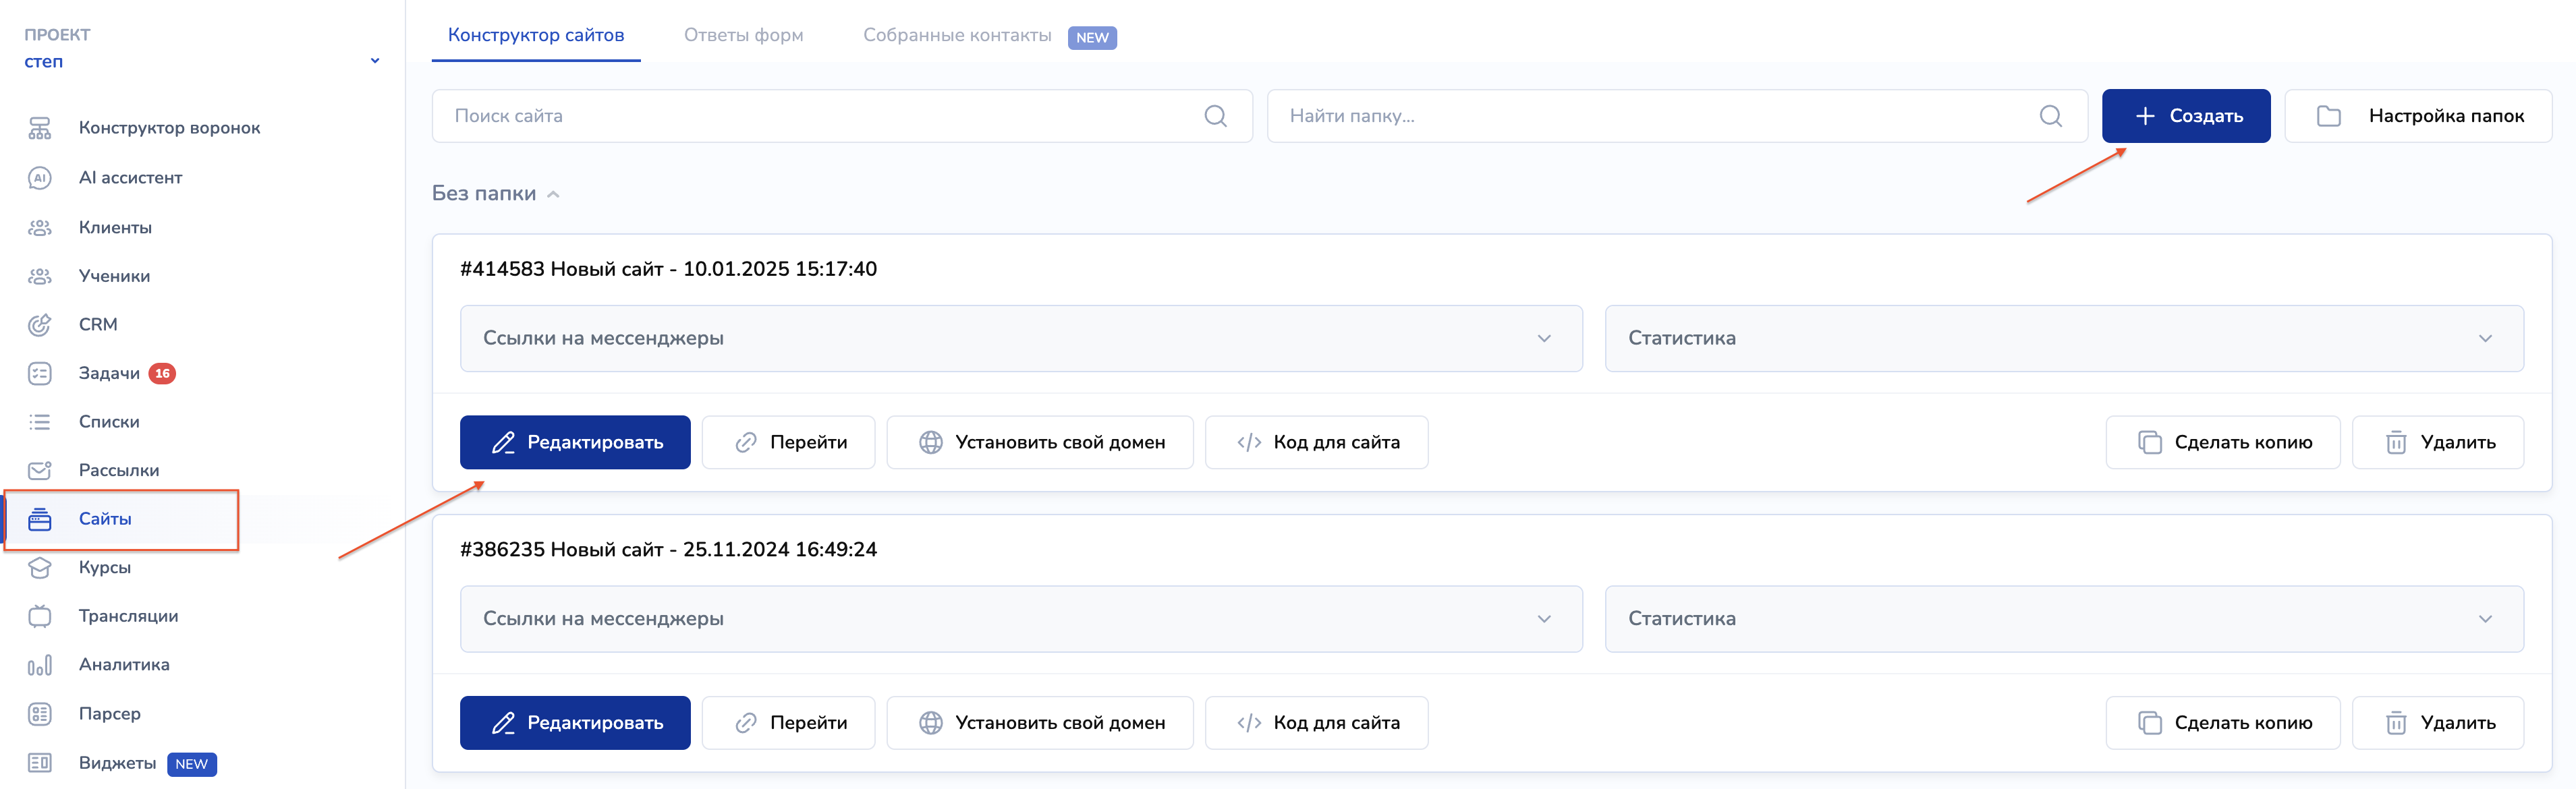Click the search magnifier in Поиск сайта
Image resolution: width=2576 pixels, height=789 pixels.
click(x=1215, y=116)
